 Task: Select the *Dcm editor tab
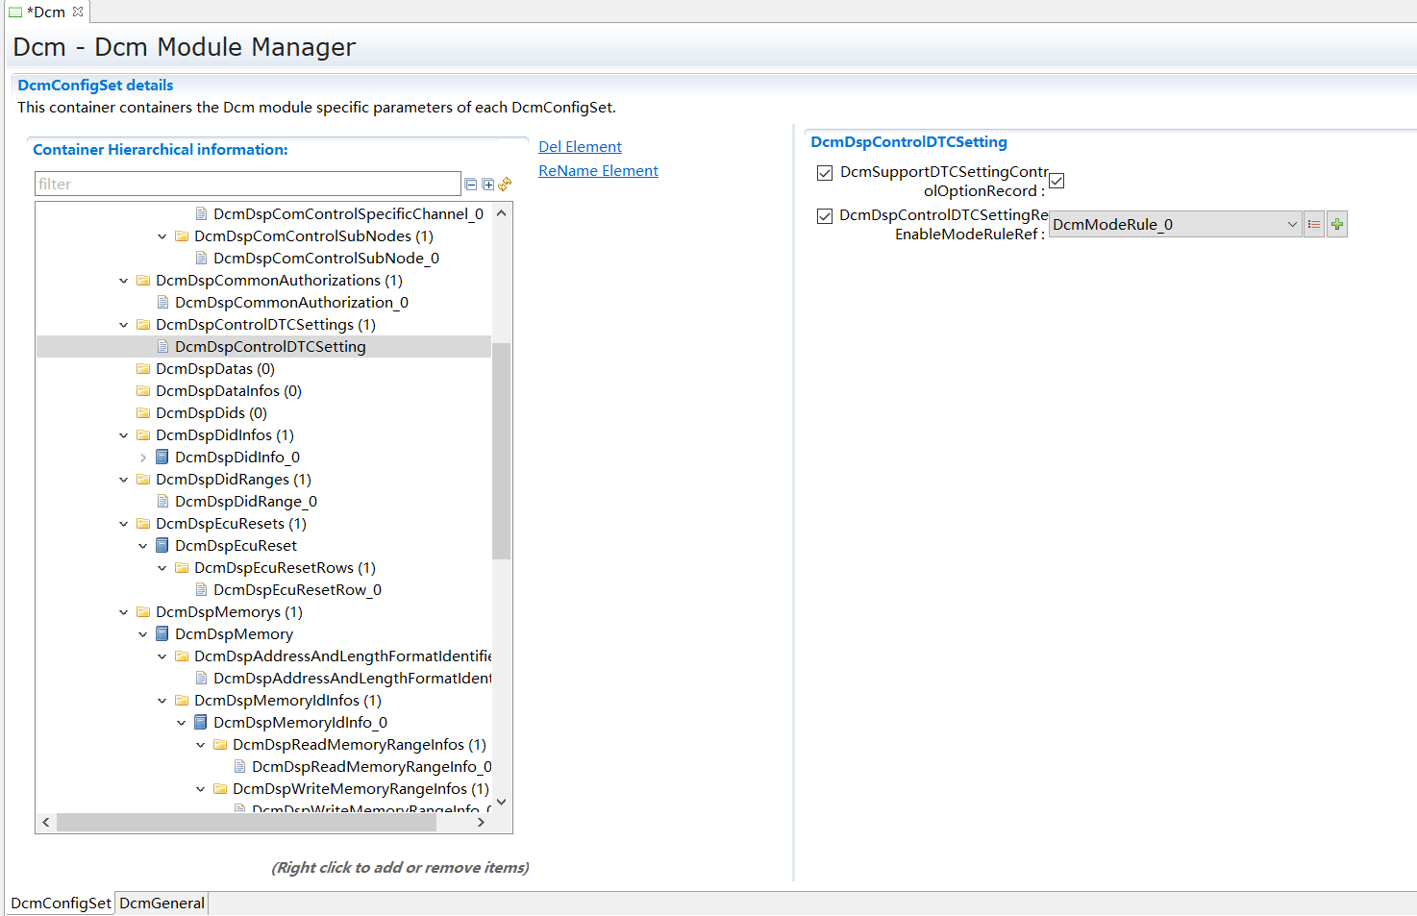[x=43, y=12]
